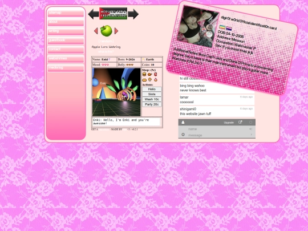Open the media log page

pos(66,68)
